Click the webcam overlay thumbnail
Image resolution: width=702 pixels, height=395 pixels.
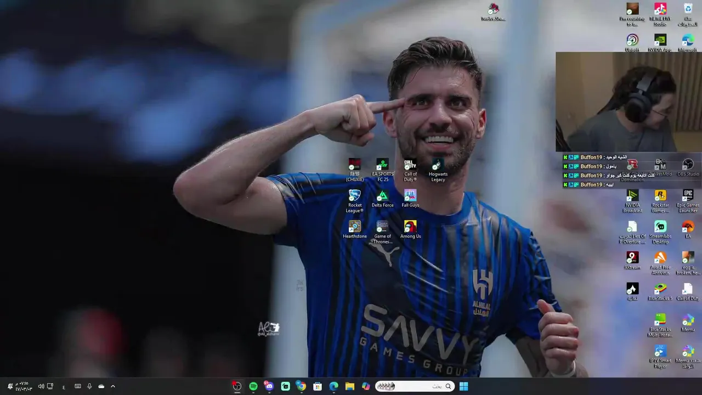click(629, 101)
